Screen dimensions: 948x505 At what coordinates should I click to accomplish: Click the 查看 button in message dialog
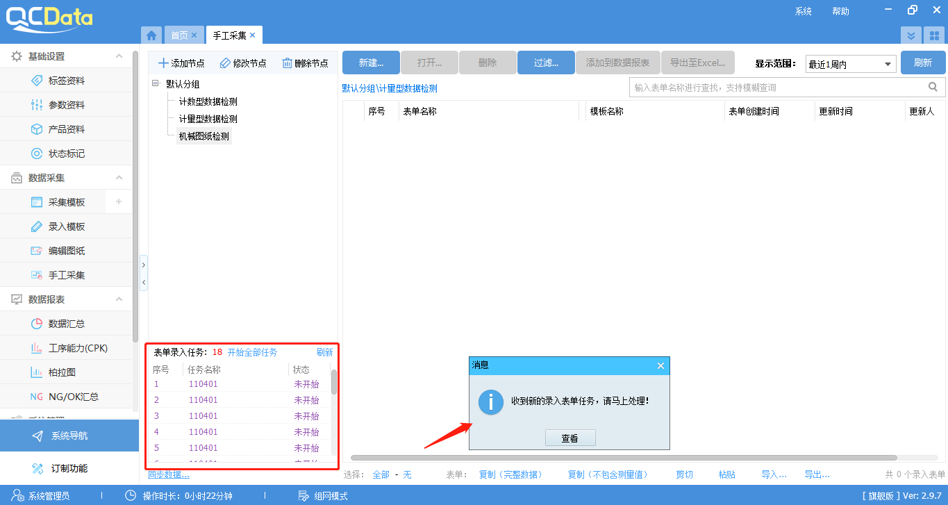click(569, 437)
